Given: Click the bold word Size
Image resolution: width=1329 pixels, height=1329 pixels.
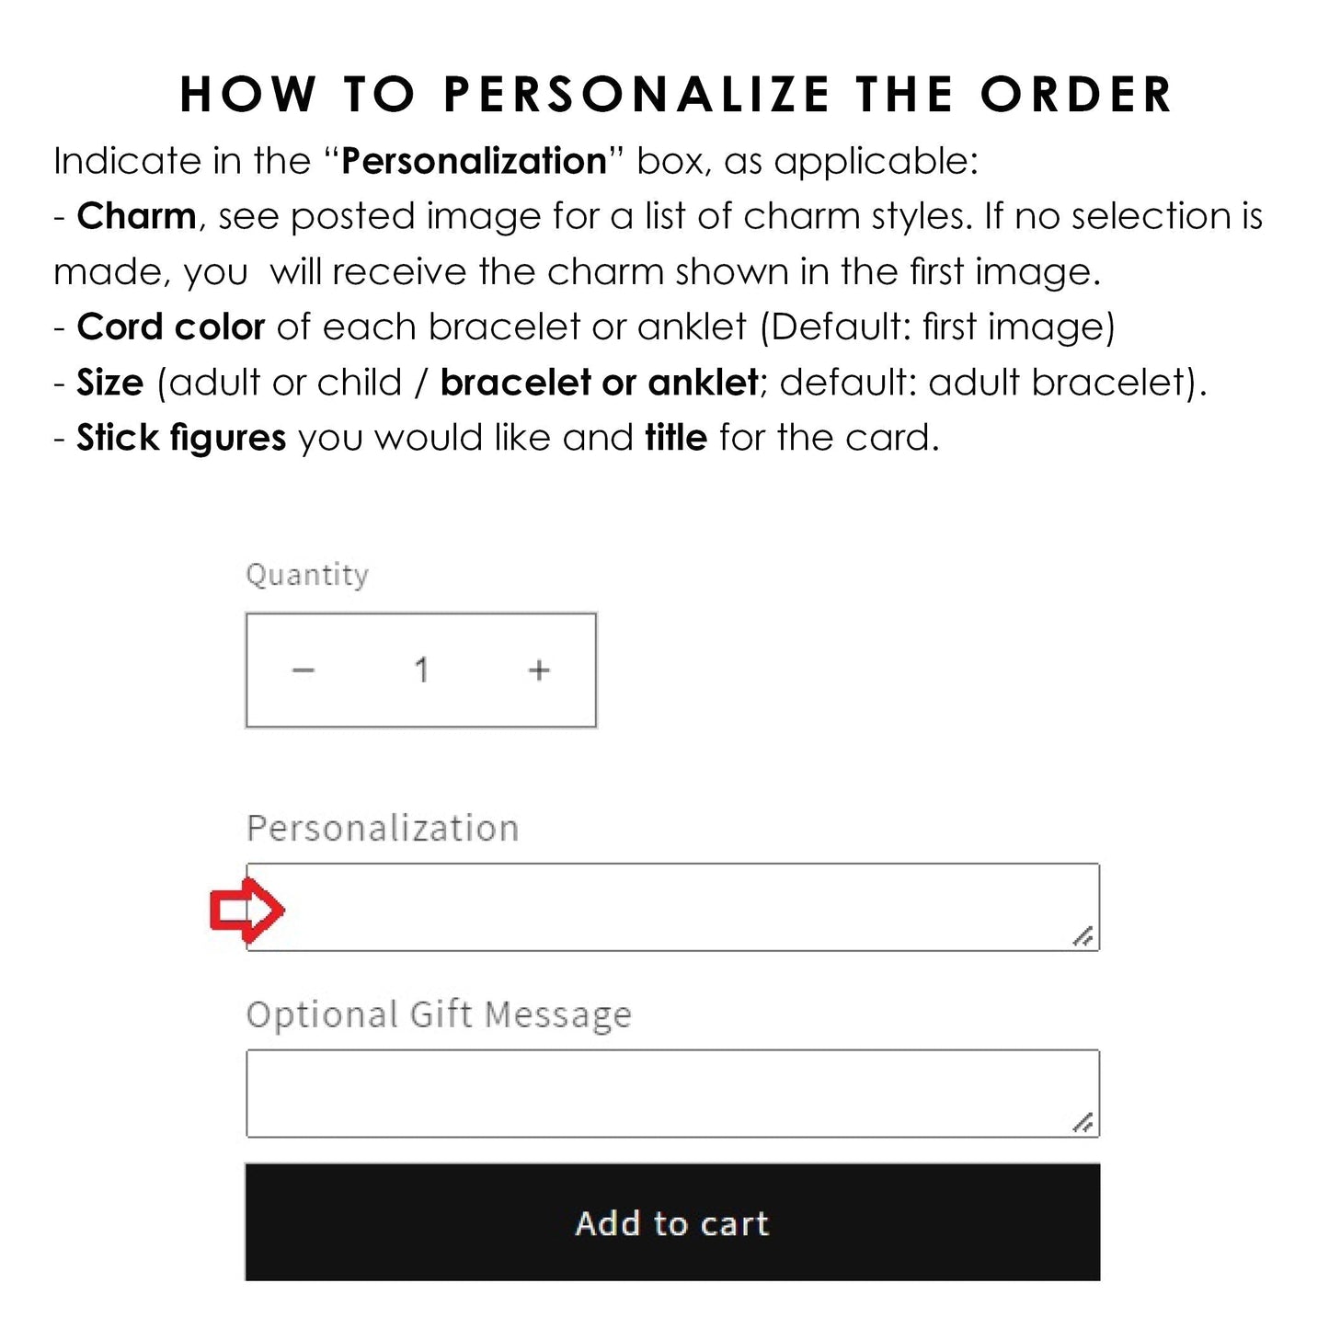Looking at the screenshot, I should 110,383.
